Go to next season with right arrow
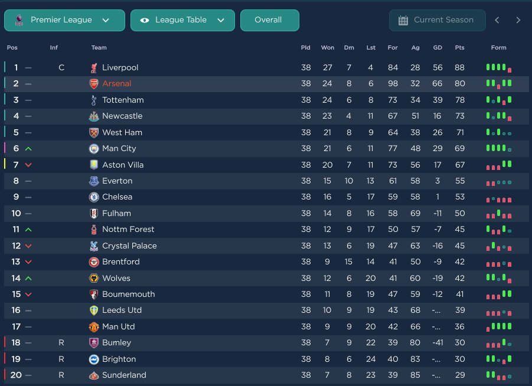The width and height of the screenshot is (532, 386). [518, 20]
